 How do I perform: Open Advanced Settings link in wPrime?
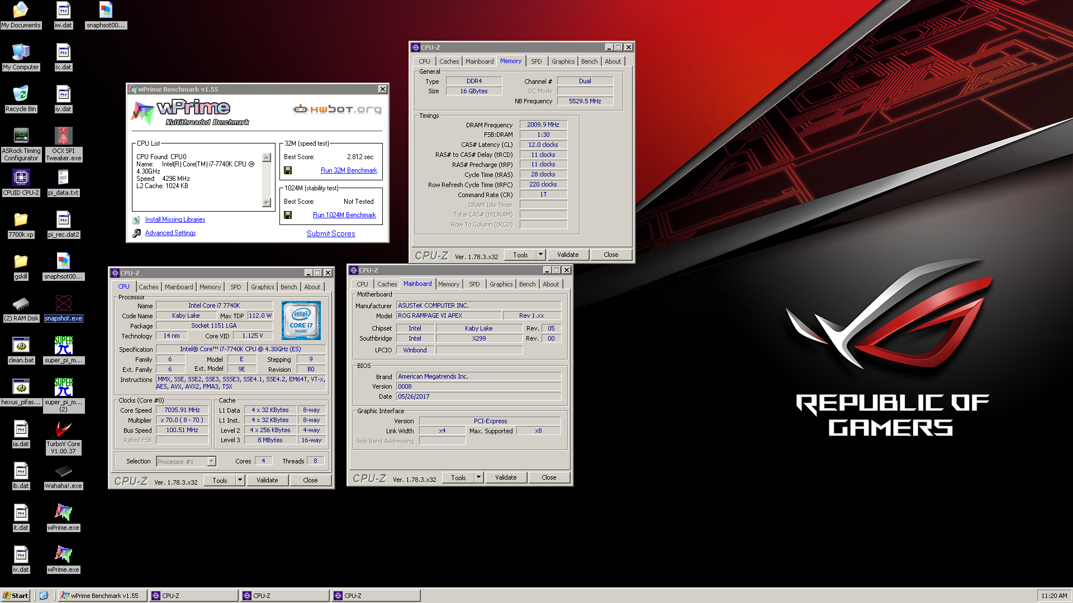coord(170,233)
